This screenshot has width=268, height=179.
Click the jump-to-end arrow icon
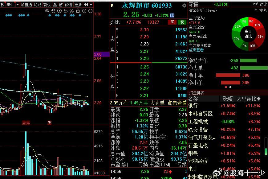(86, 4)
